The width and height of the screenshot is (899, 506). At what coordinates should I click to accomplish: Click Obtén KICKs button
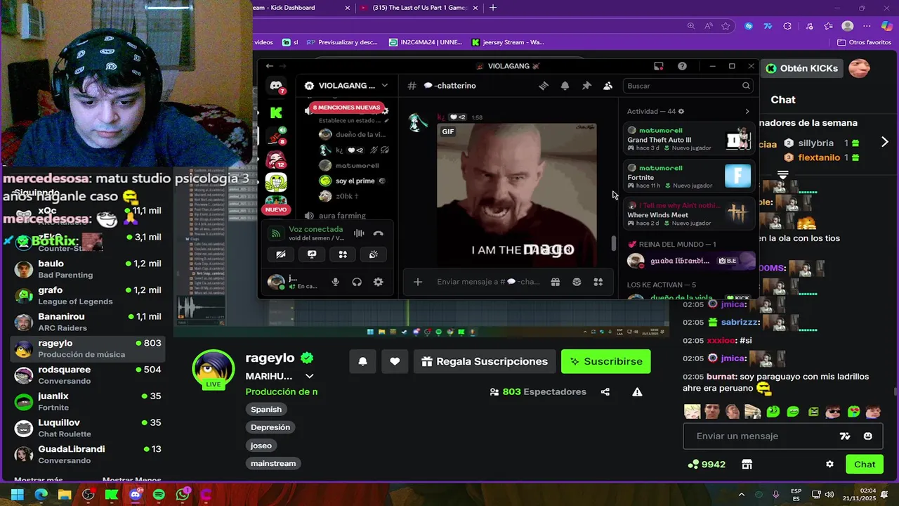point(801,68)
